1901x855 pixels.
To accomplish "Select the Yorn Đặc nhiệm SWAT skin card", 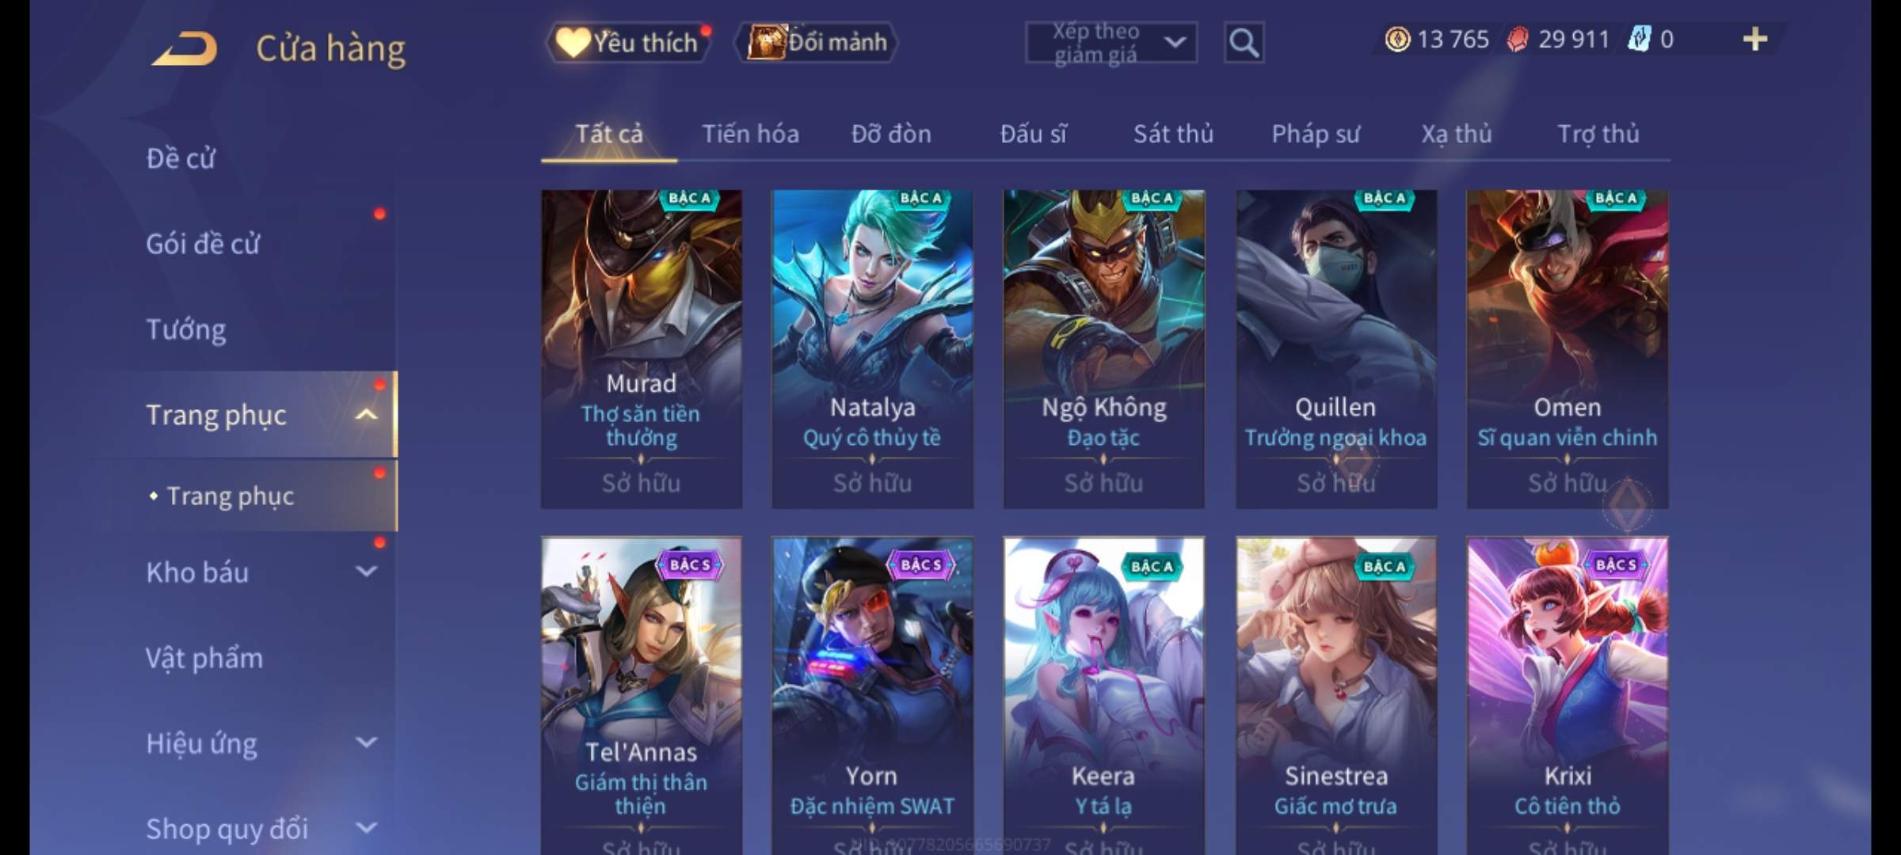I will point(872,697).
